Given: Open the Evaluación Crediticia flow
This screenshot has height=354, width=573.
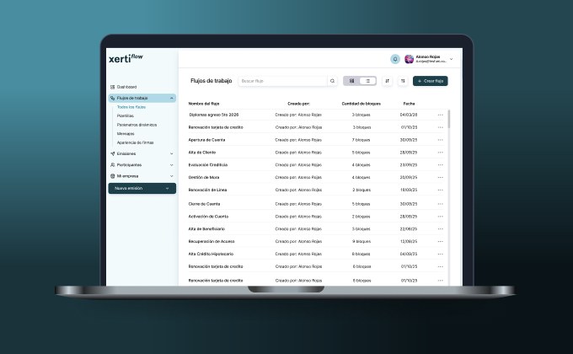Looking at the screenshot, I should (208, 165).
